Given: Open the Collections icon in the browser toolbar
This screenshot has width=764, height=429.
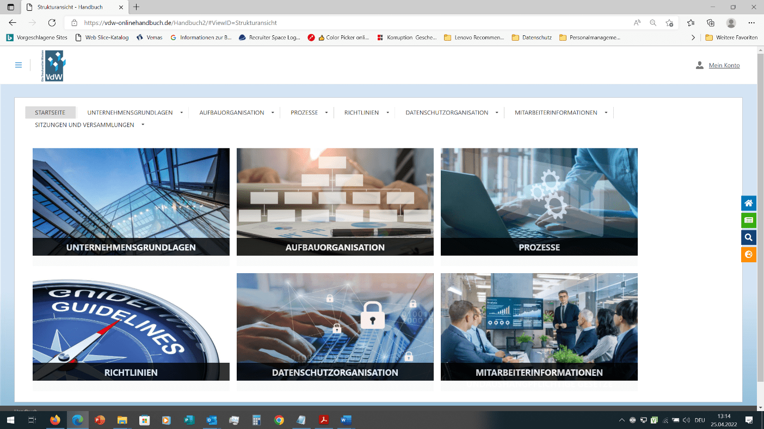Looking at the screenshot, I should click(x=710, y=23).
